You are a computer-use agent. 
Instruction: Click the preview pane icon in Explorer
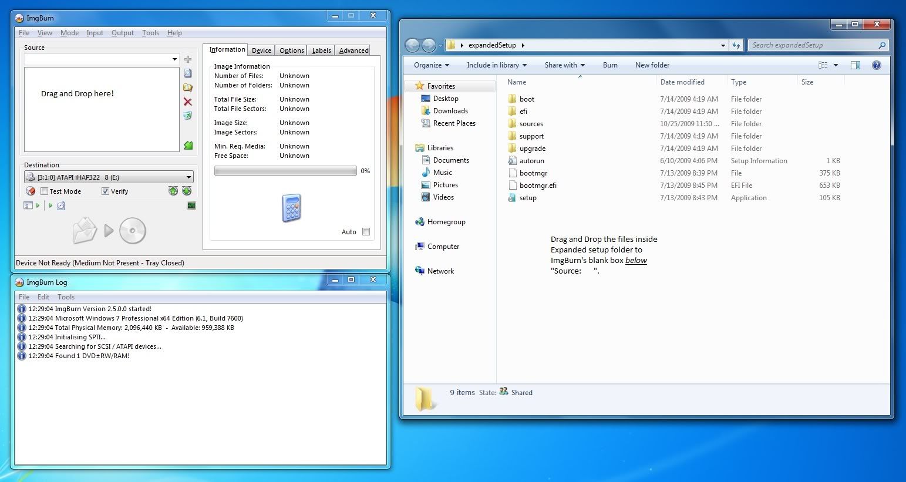click(856, 65)
